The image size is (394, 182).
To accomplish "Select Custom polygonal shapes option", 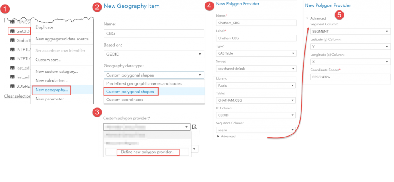I will coord(154,92).
